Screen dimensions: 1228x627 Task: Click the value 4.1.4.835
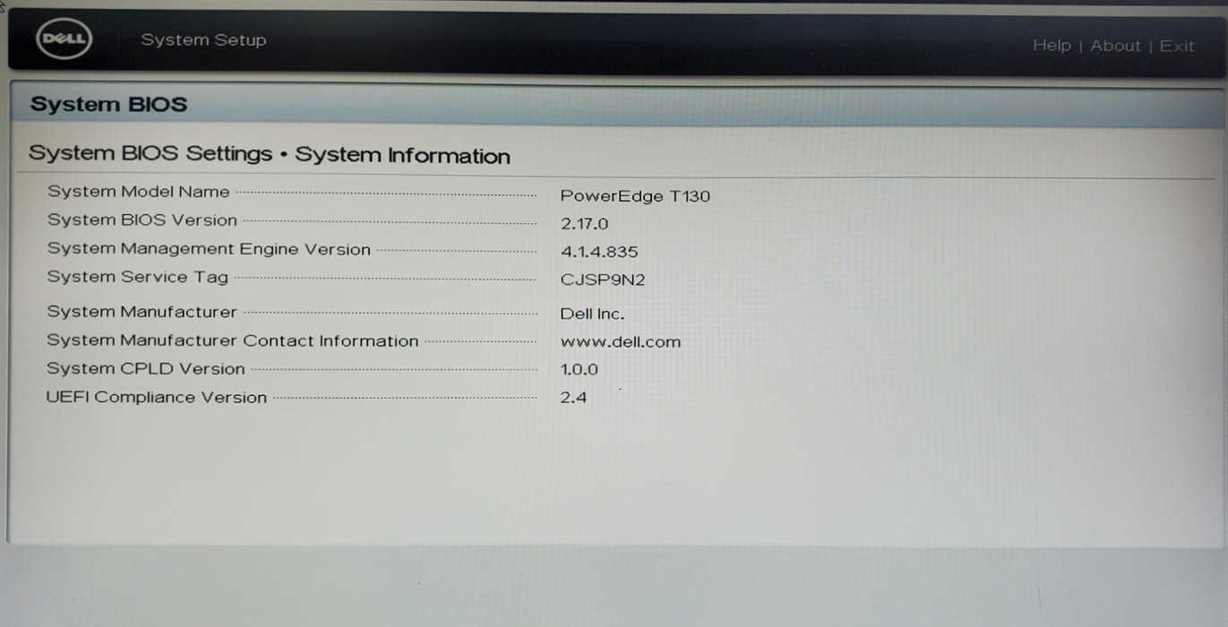(x=599, y=252)
